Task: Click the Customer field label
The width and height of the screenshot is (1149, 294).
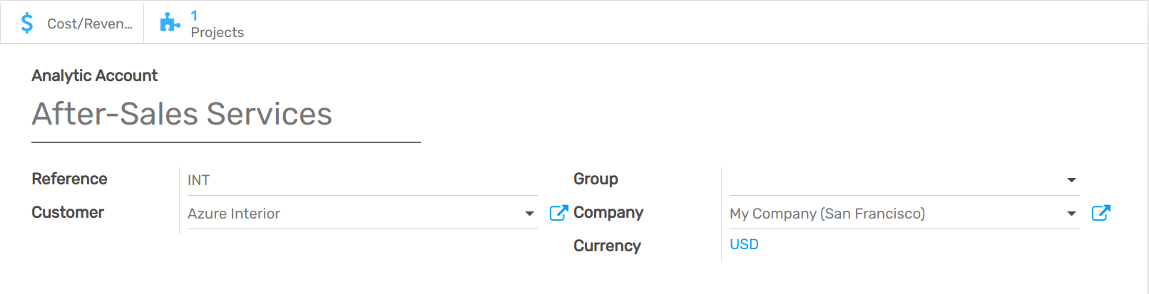Action: point(68,212)
